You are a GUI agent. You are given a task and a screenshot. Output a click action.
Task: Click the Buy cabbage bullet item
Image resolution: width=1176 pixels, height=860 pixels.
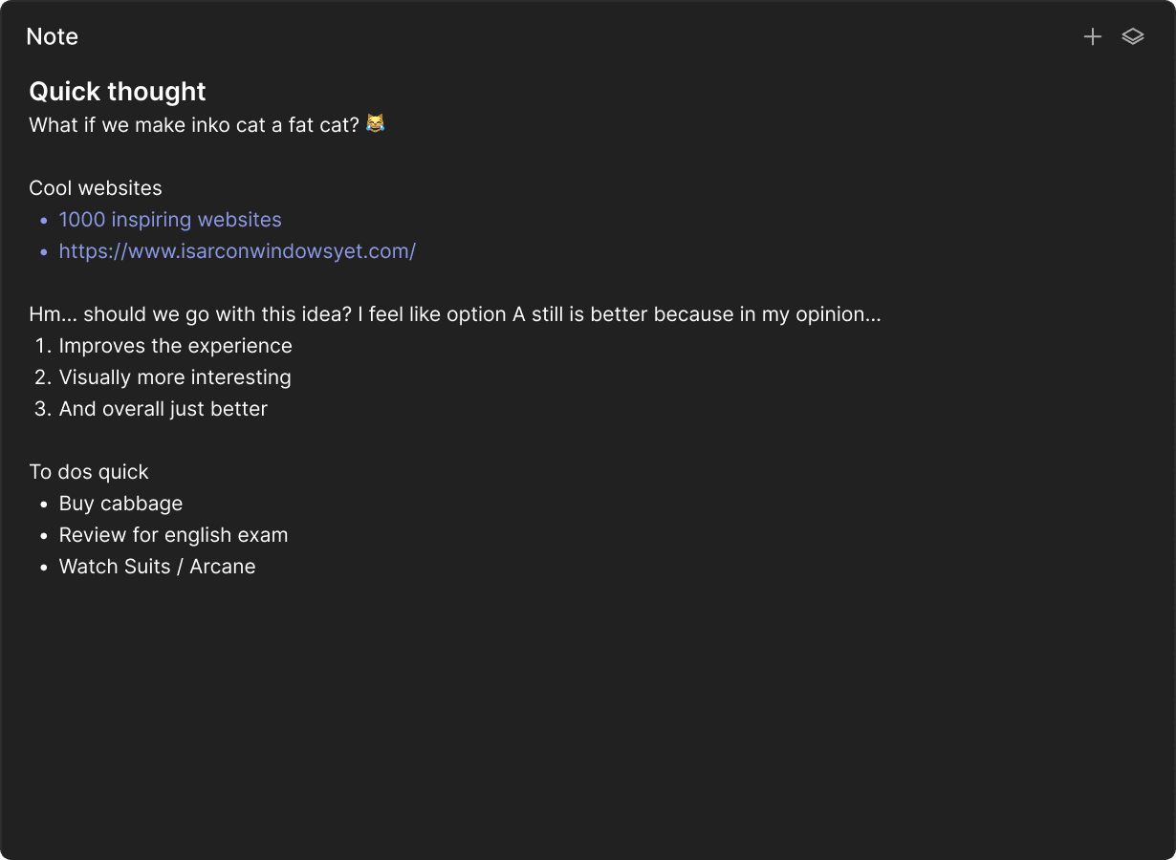[x=120, y=504]
